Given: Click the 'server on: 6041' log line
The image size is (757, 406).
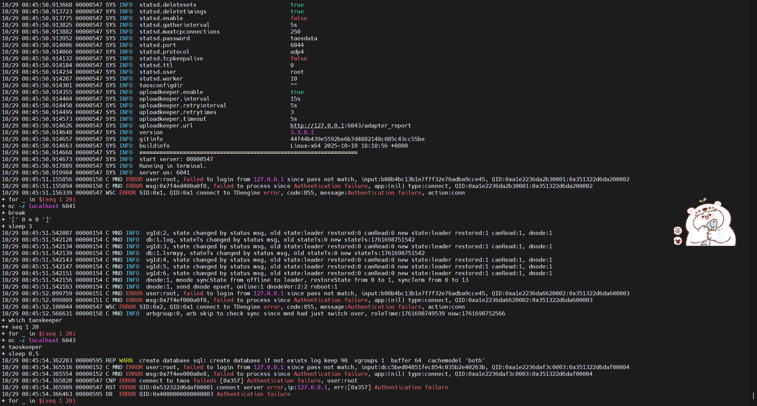Looking at the screenshot, I should [164, 172].
